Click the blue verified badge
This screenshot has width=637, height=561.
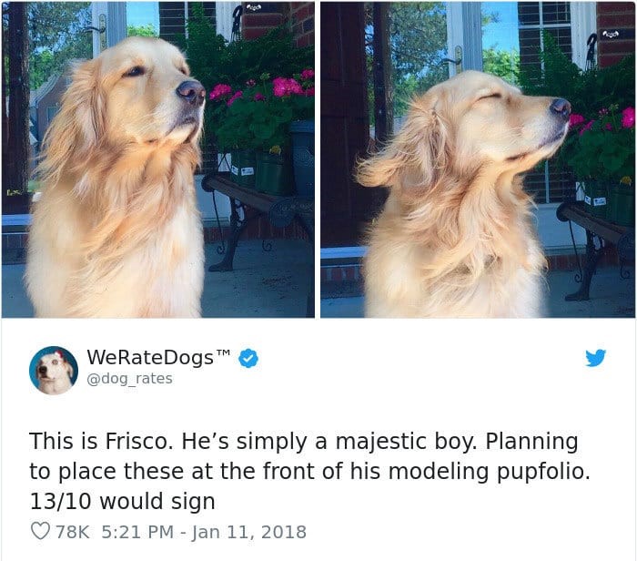pos(248,358)
